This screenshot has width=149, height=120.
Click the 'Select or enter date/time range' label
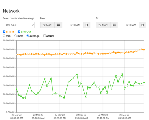(x=18, y=18)
